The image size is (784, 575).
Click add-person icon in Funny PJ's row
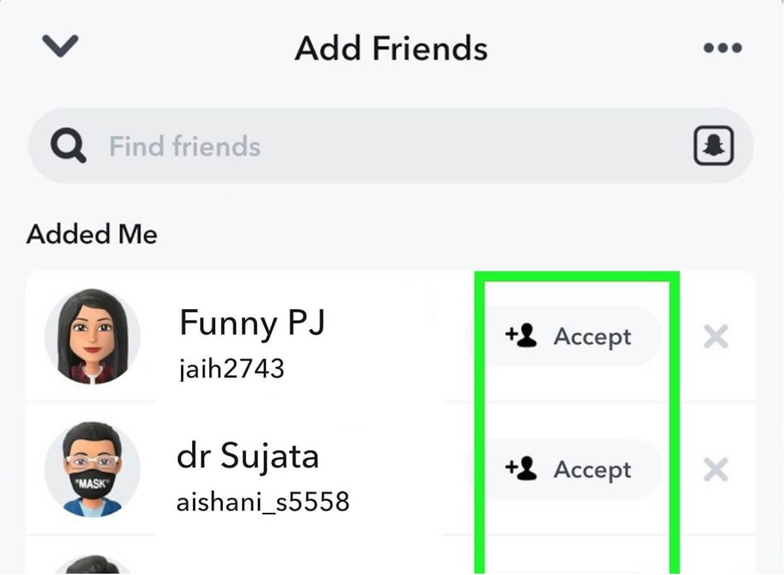(521, 336)
